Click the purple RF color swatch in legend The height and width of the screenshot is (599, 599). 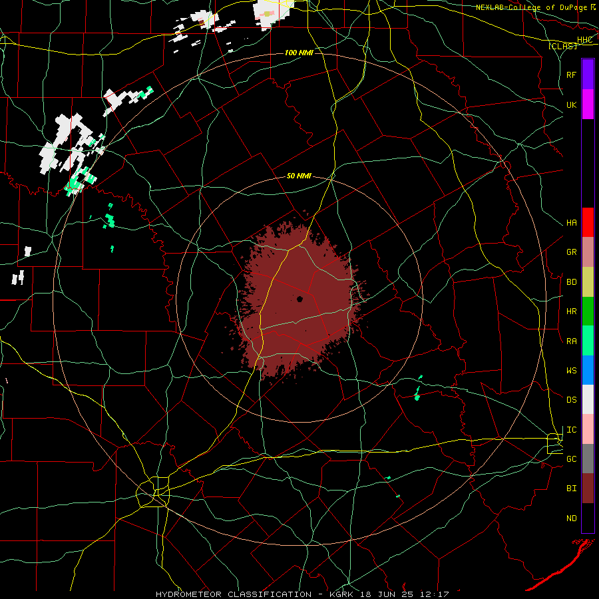coord(588,75)
